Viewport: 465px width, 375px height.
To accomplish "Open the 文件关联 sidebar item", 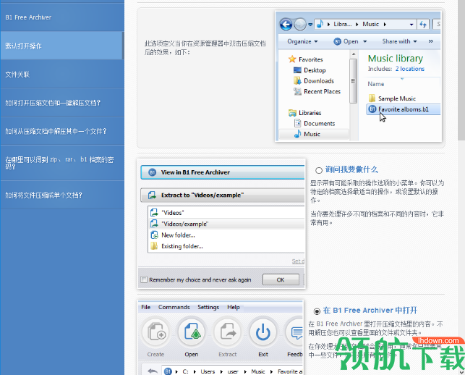I will pyautogui.click(x=62, y=75).
